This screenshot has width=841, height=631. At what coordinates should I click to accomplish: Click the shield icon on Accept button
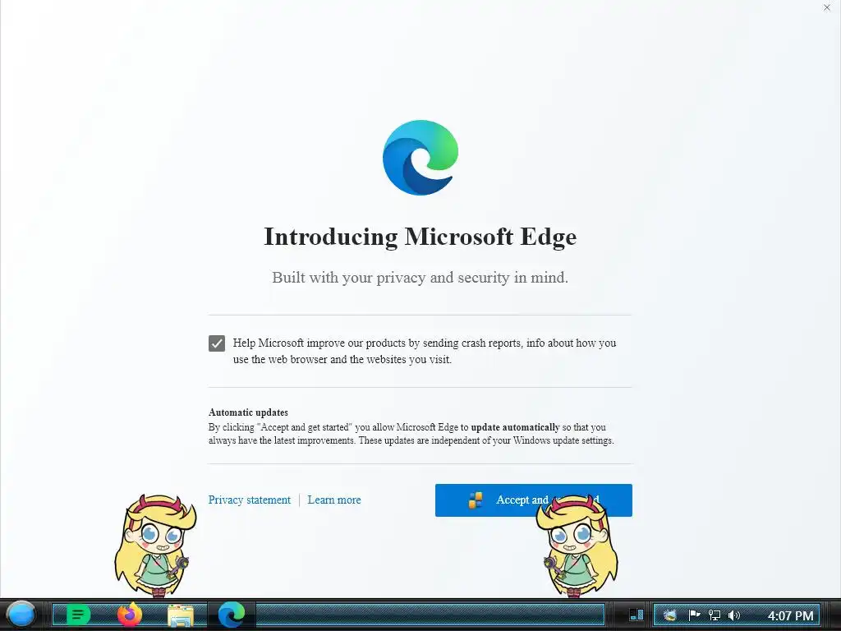[x=476, y=500]
